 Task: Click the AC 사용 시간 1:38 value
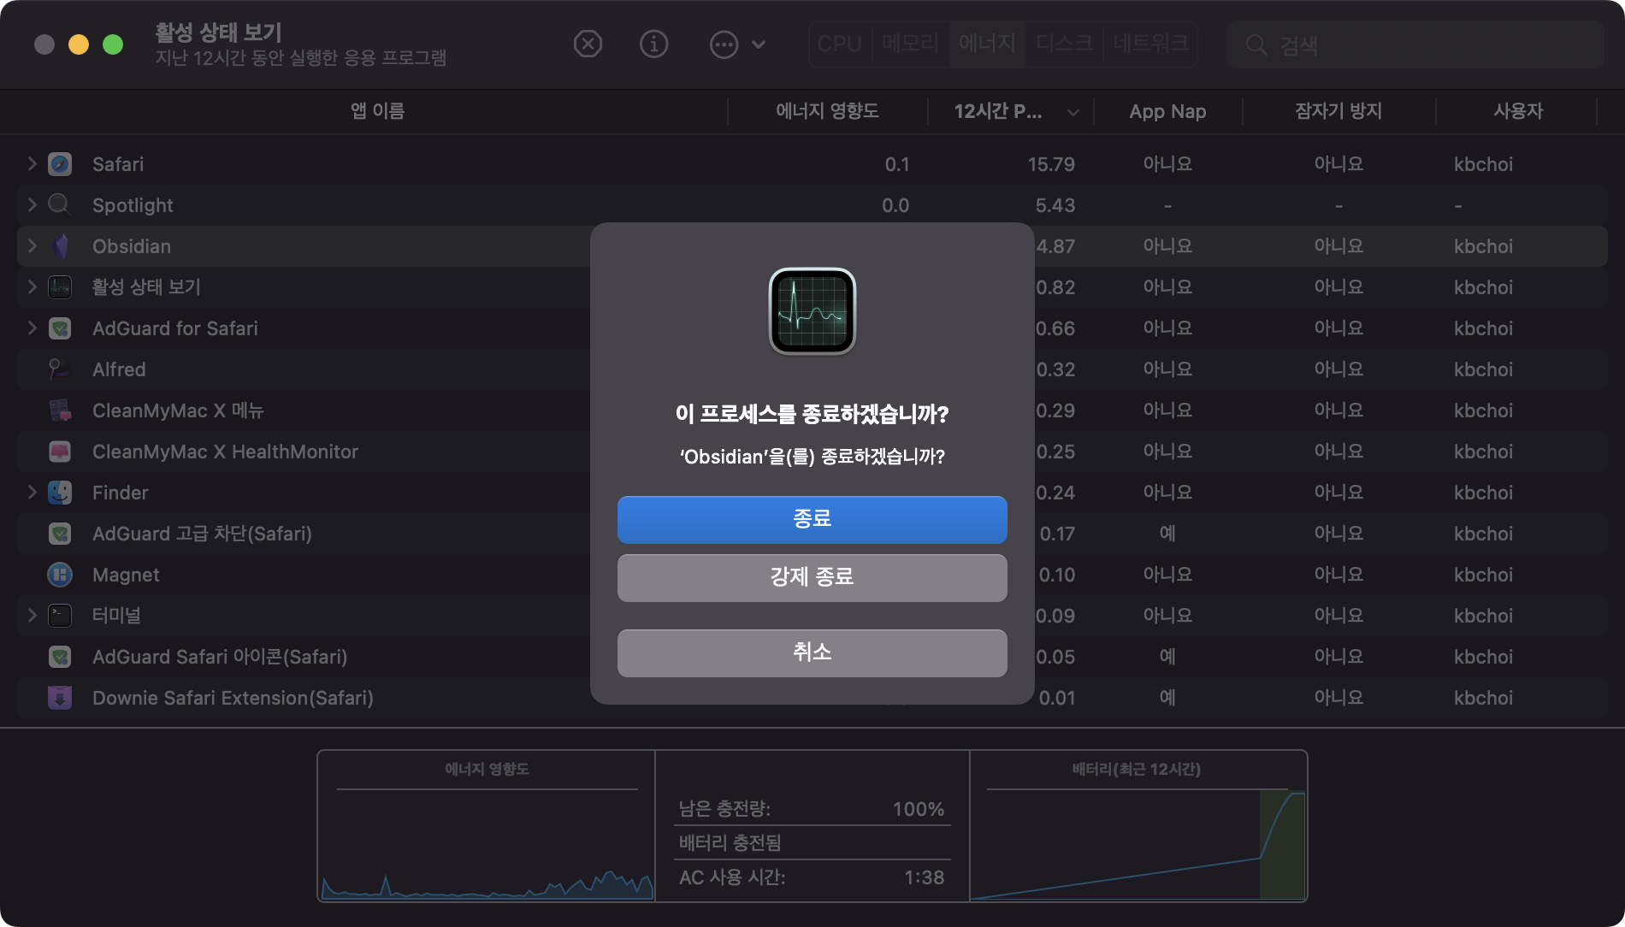tap(924, 877)
